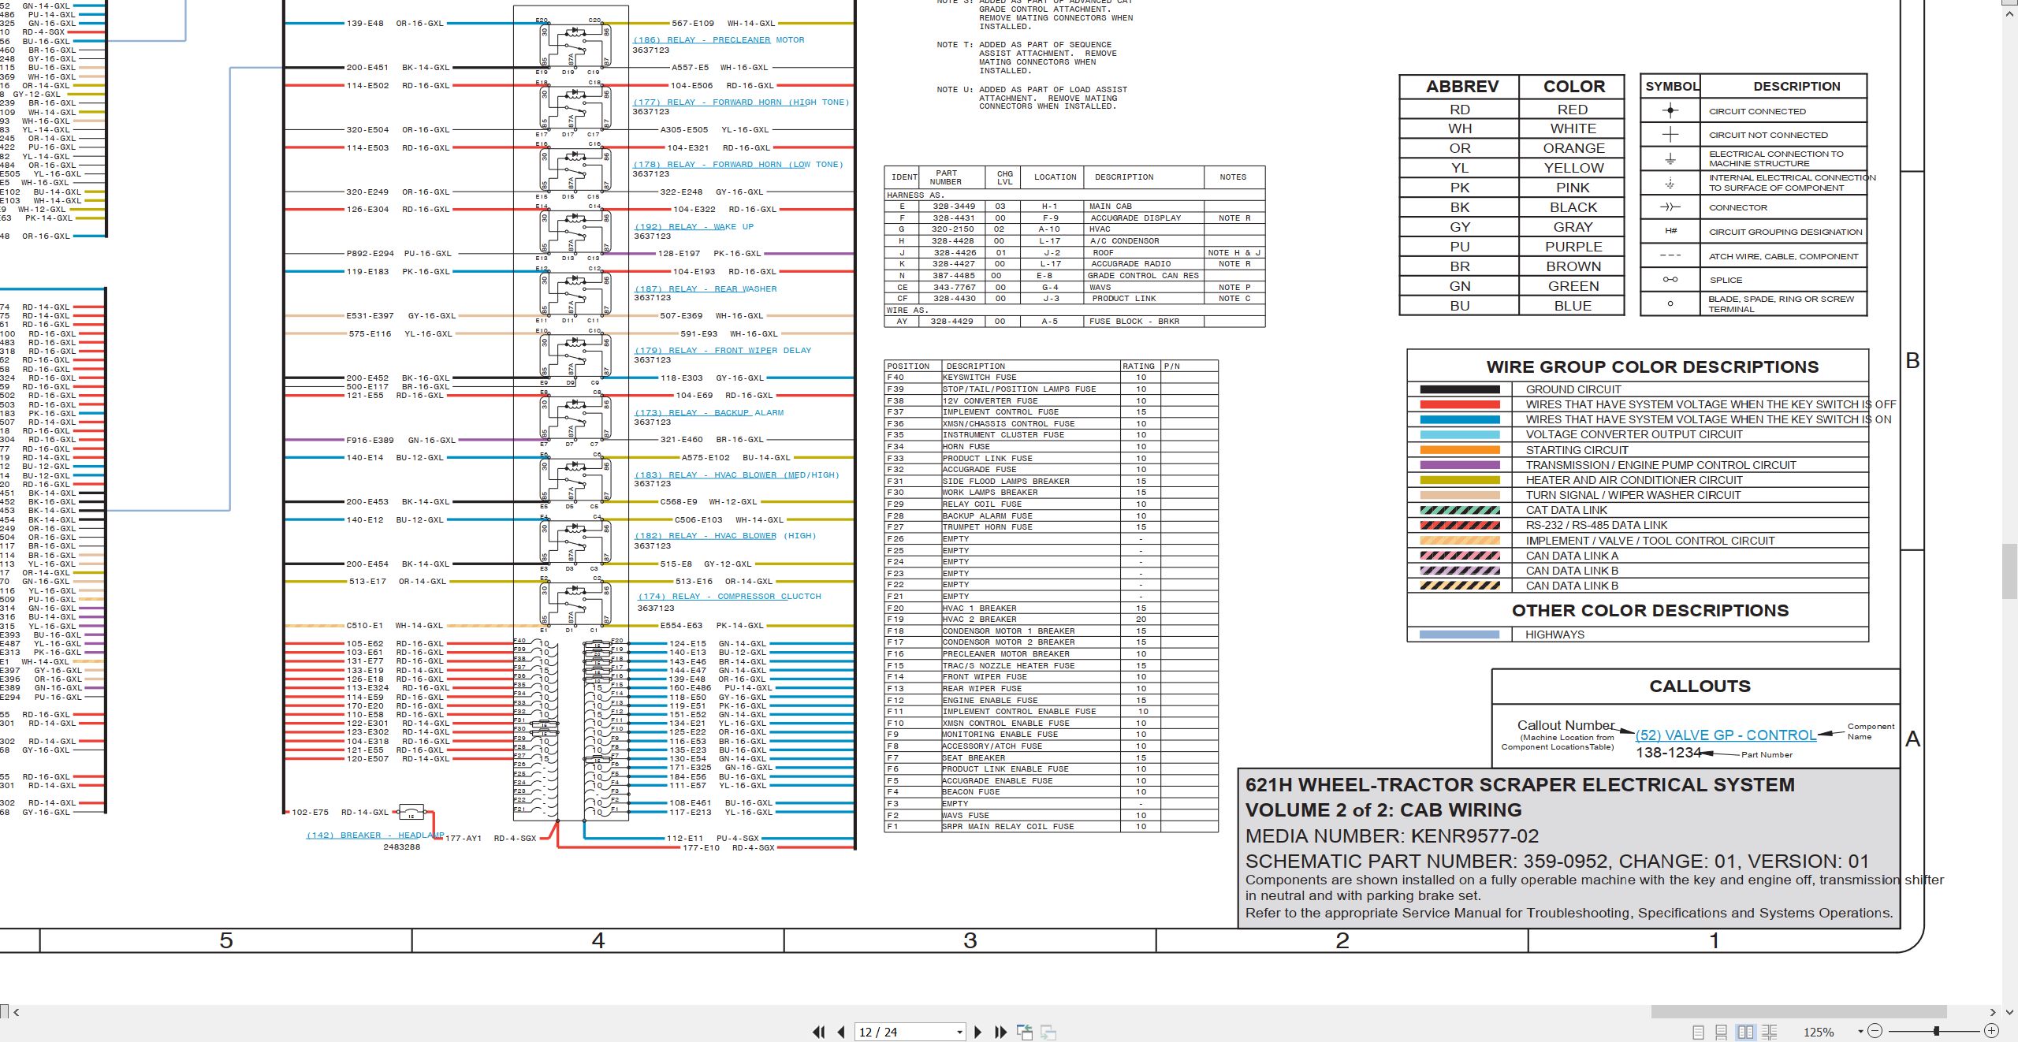The height and width of the screenshot is (1042, 2018).
Task: Open the (178) Relay - Forward Horn (Low Tone) link
Action: pos(738,165)
